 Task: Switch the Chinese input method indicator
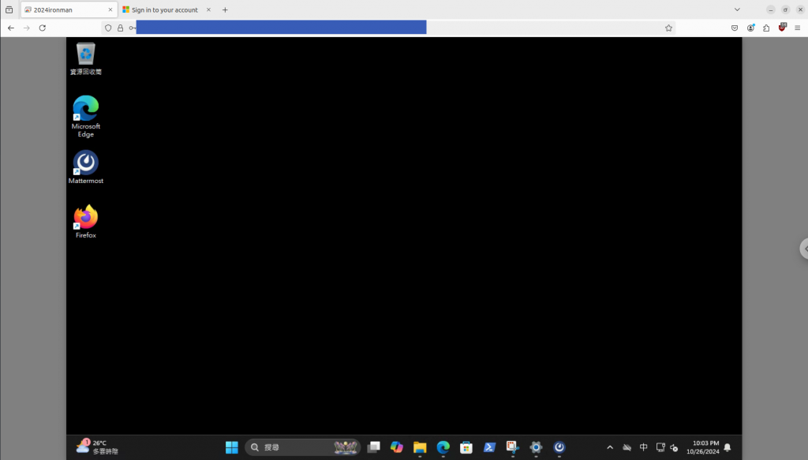[x=644, y=447]
